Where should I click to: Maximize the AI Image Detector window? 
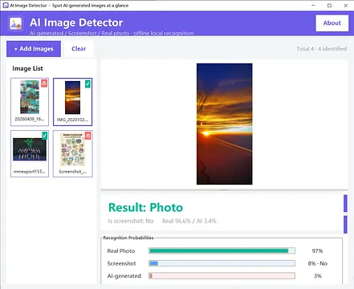329,6
